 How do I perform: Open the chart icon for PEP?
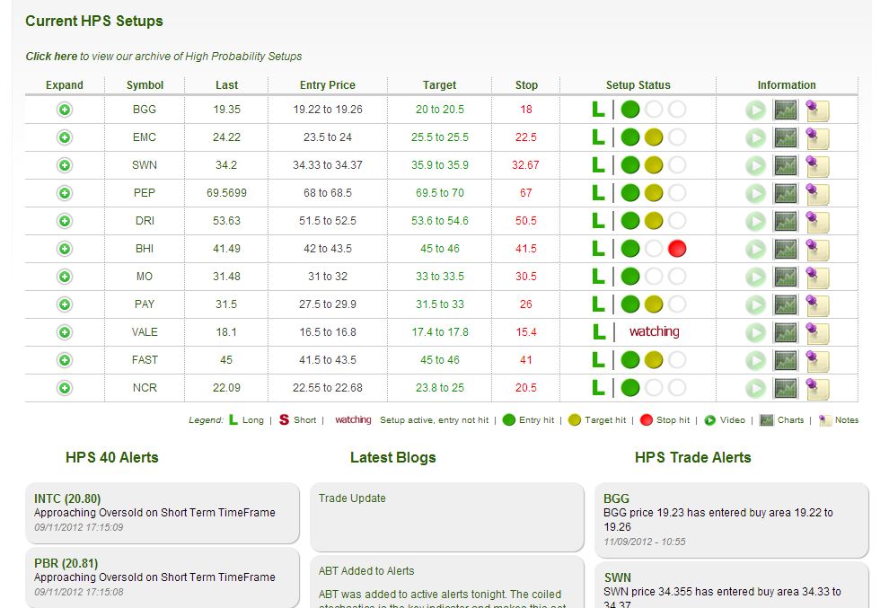(x=786, y=194)
